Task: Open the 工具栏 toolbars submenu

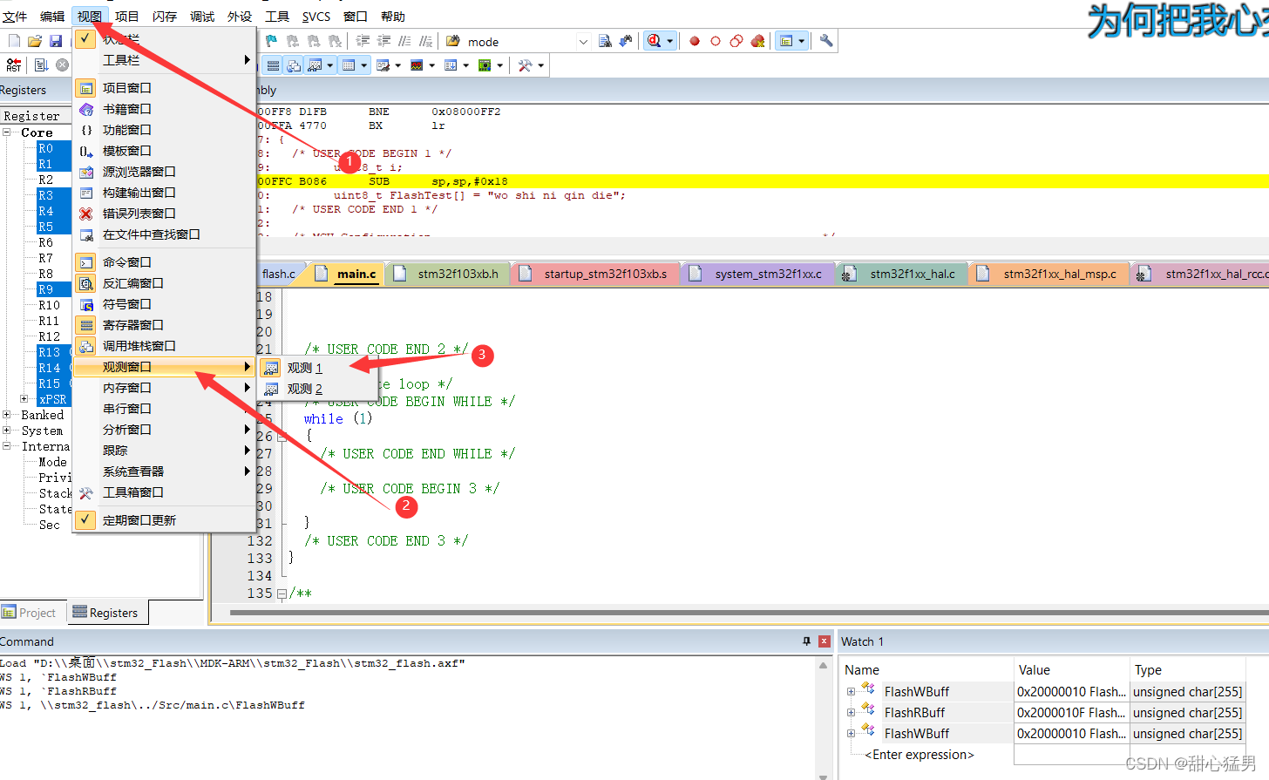Action: 164,60
